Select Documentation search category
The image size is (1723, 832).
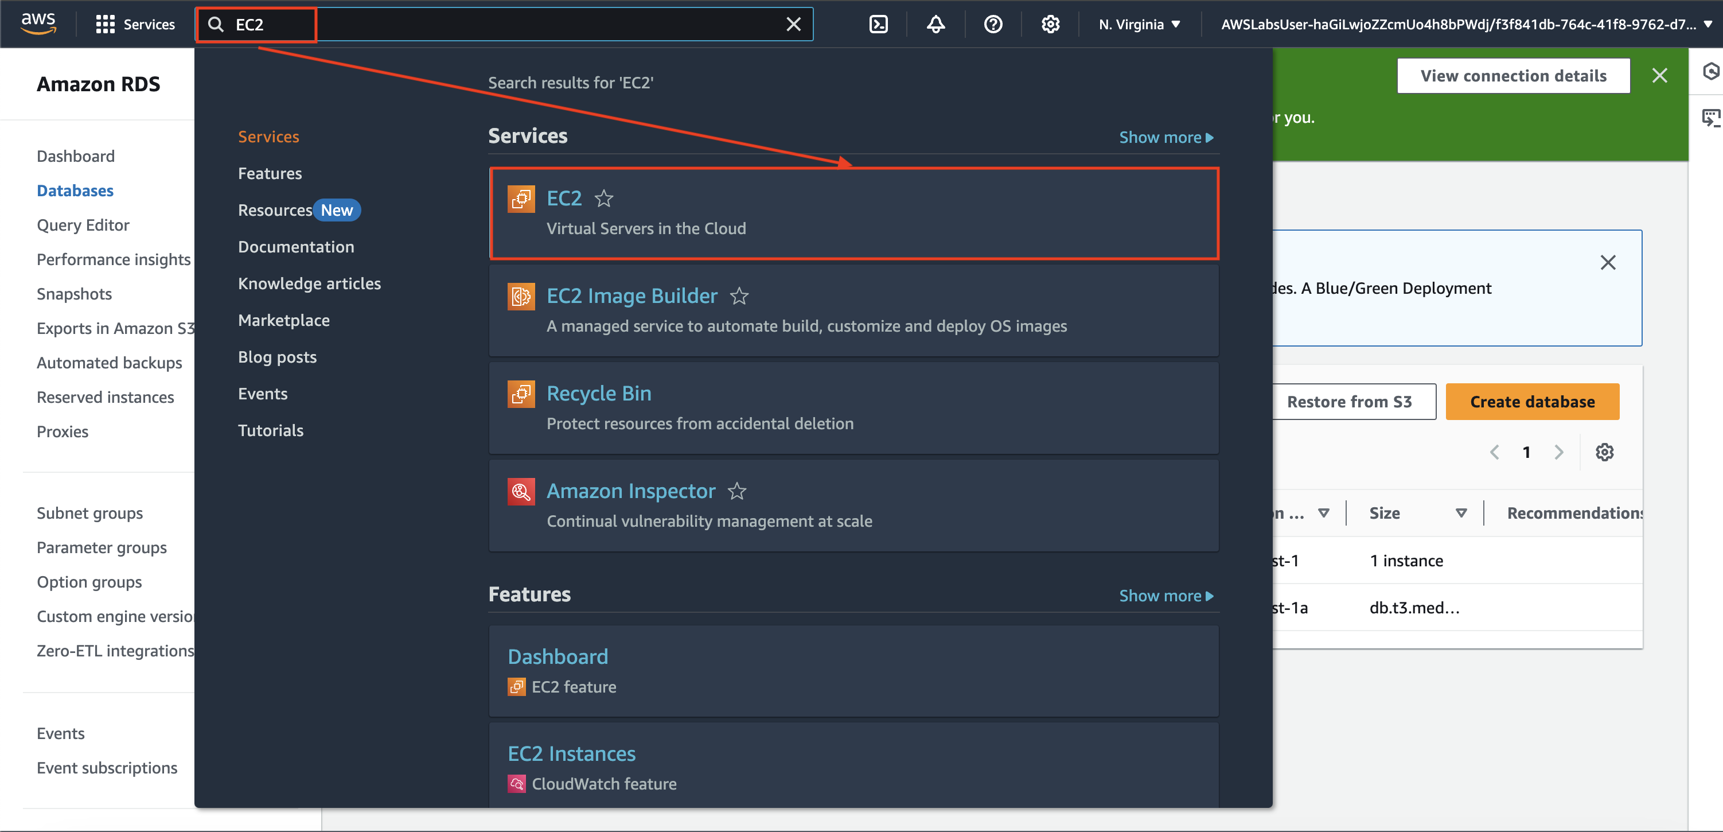click(x=295, y=247)
